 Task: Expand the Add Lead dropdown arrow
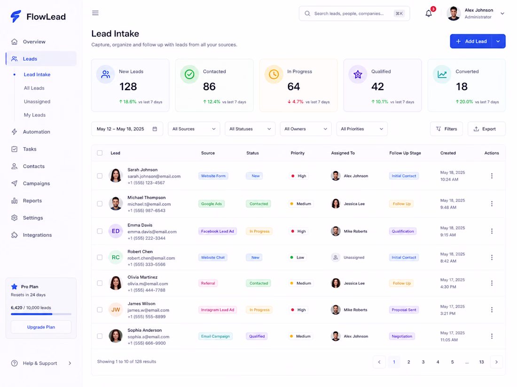(498, 41)
